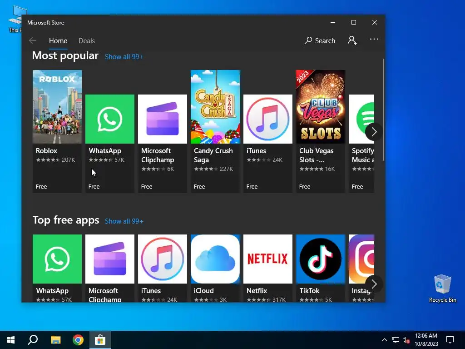Open WhatsApp icon in Top free apps
465x349 pixels.
point(57,259)
